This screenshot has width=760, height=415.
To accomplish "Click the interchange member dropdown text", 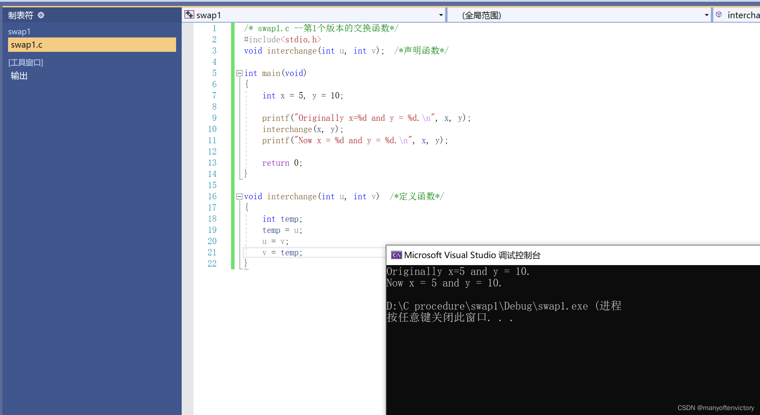I will [x=743, y=15].
